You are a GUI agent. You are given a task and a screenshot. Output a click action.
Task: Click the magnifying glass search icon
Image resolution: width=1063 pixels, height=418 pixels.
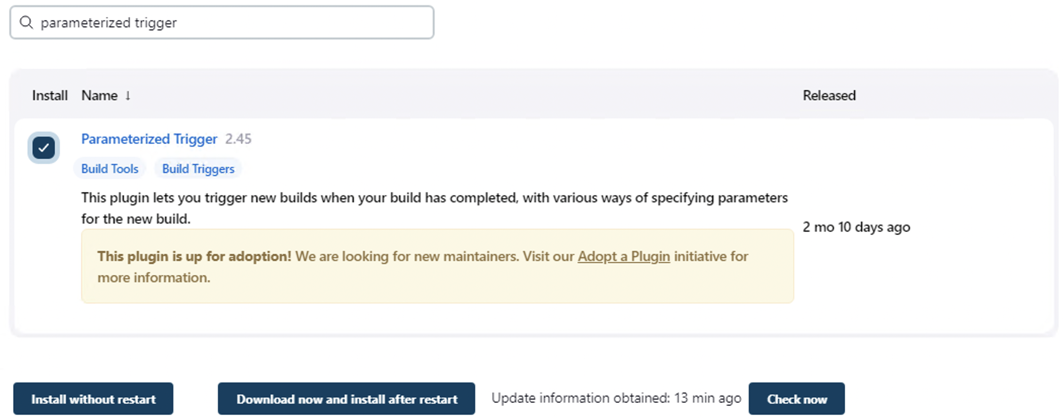click(x=26, y=22)
